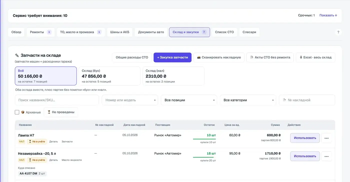Select the Склад (нал) card
The height and width of the screenshot is (182, 350).
coord(173,76)
